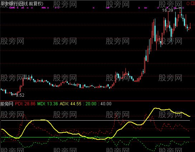Click the 9.52 low price label

[20, 95]
